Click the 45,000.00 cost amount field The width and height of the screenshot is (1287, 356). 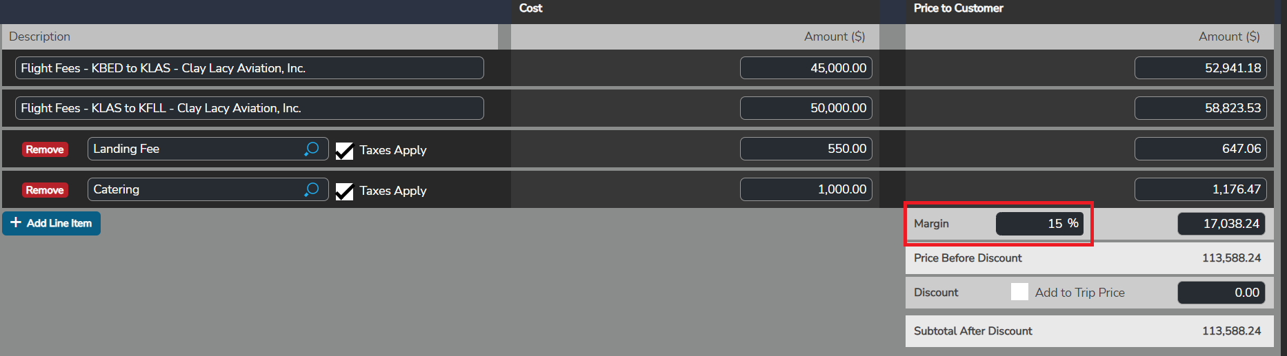[806, 68]
